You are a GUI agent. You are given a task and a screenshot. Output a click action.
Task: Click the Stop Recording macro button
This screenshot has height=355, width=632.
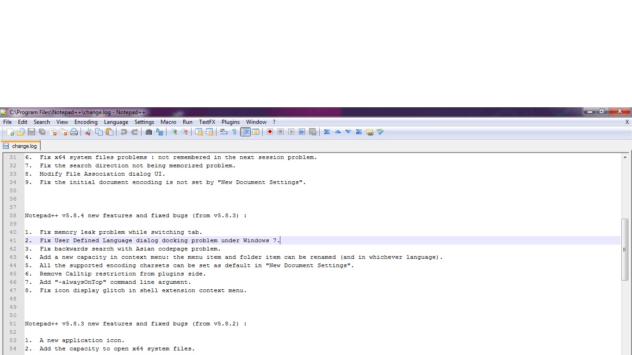click(x=280, y=132)
